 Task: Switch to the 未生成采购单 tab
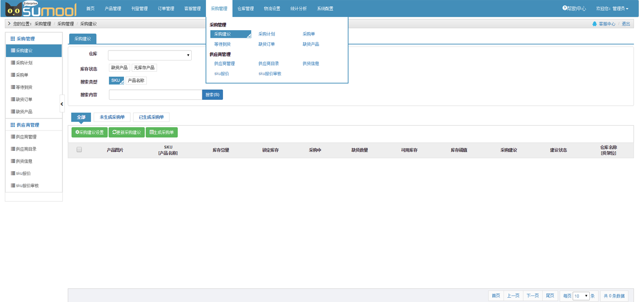coord(112,117)
